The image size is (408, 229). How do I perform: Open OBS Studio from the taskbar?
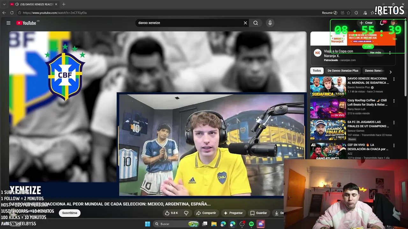point(242,224)
